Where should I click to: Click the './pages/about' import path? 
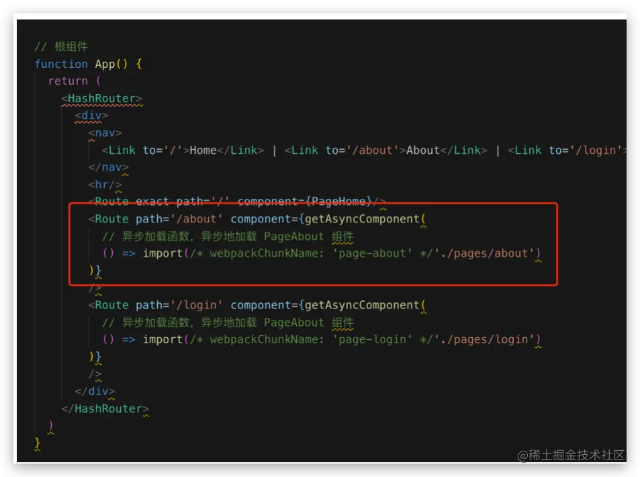pos(484,253)
